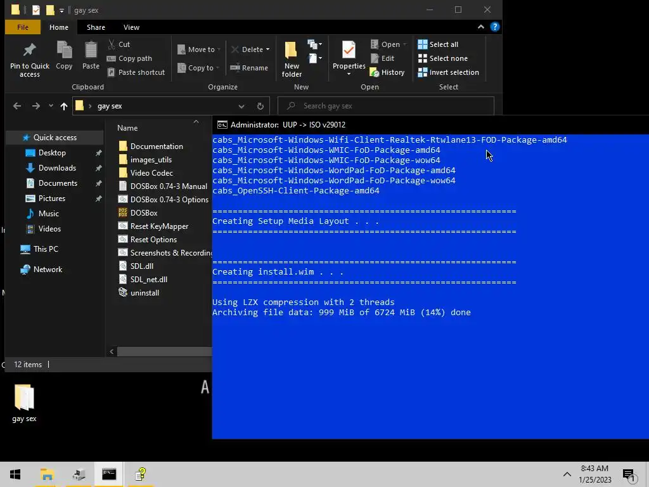Click the Command Prompt taskbar icon
Viewport: 649px width, 487px height.
[109, 474]
